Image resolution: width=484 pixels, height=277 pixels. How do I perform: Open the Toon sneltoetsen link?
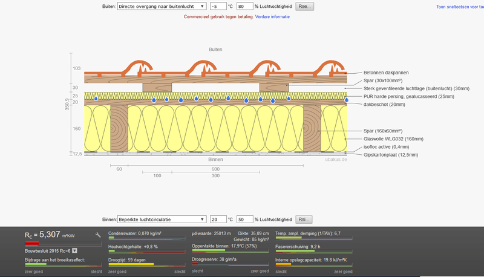coord(460,7)
